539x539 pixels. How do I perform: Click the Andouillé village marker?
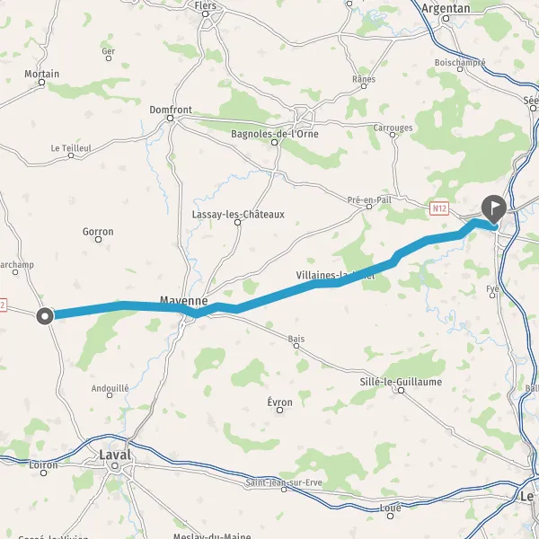click(110, 395)
